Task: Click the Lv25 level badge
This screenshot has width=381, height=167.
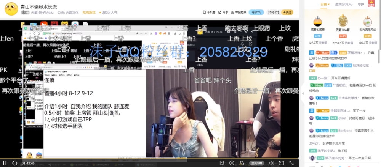Action: 368,36
